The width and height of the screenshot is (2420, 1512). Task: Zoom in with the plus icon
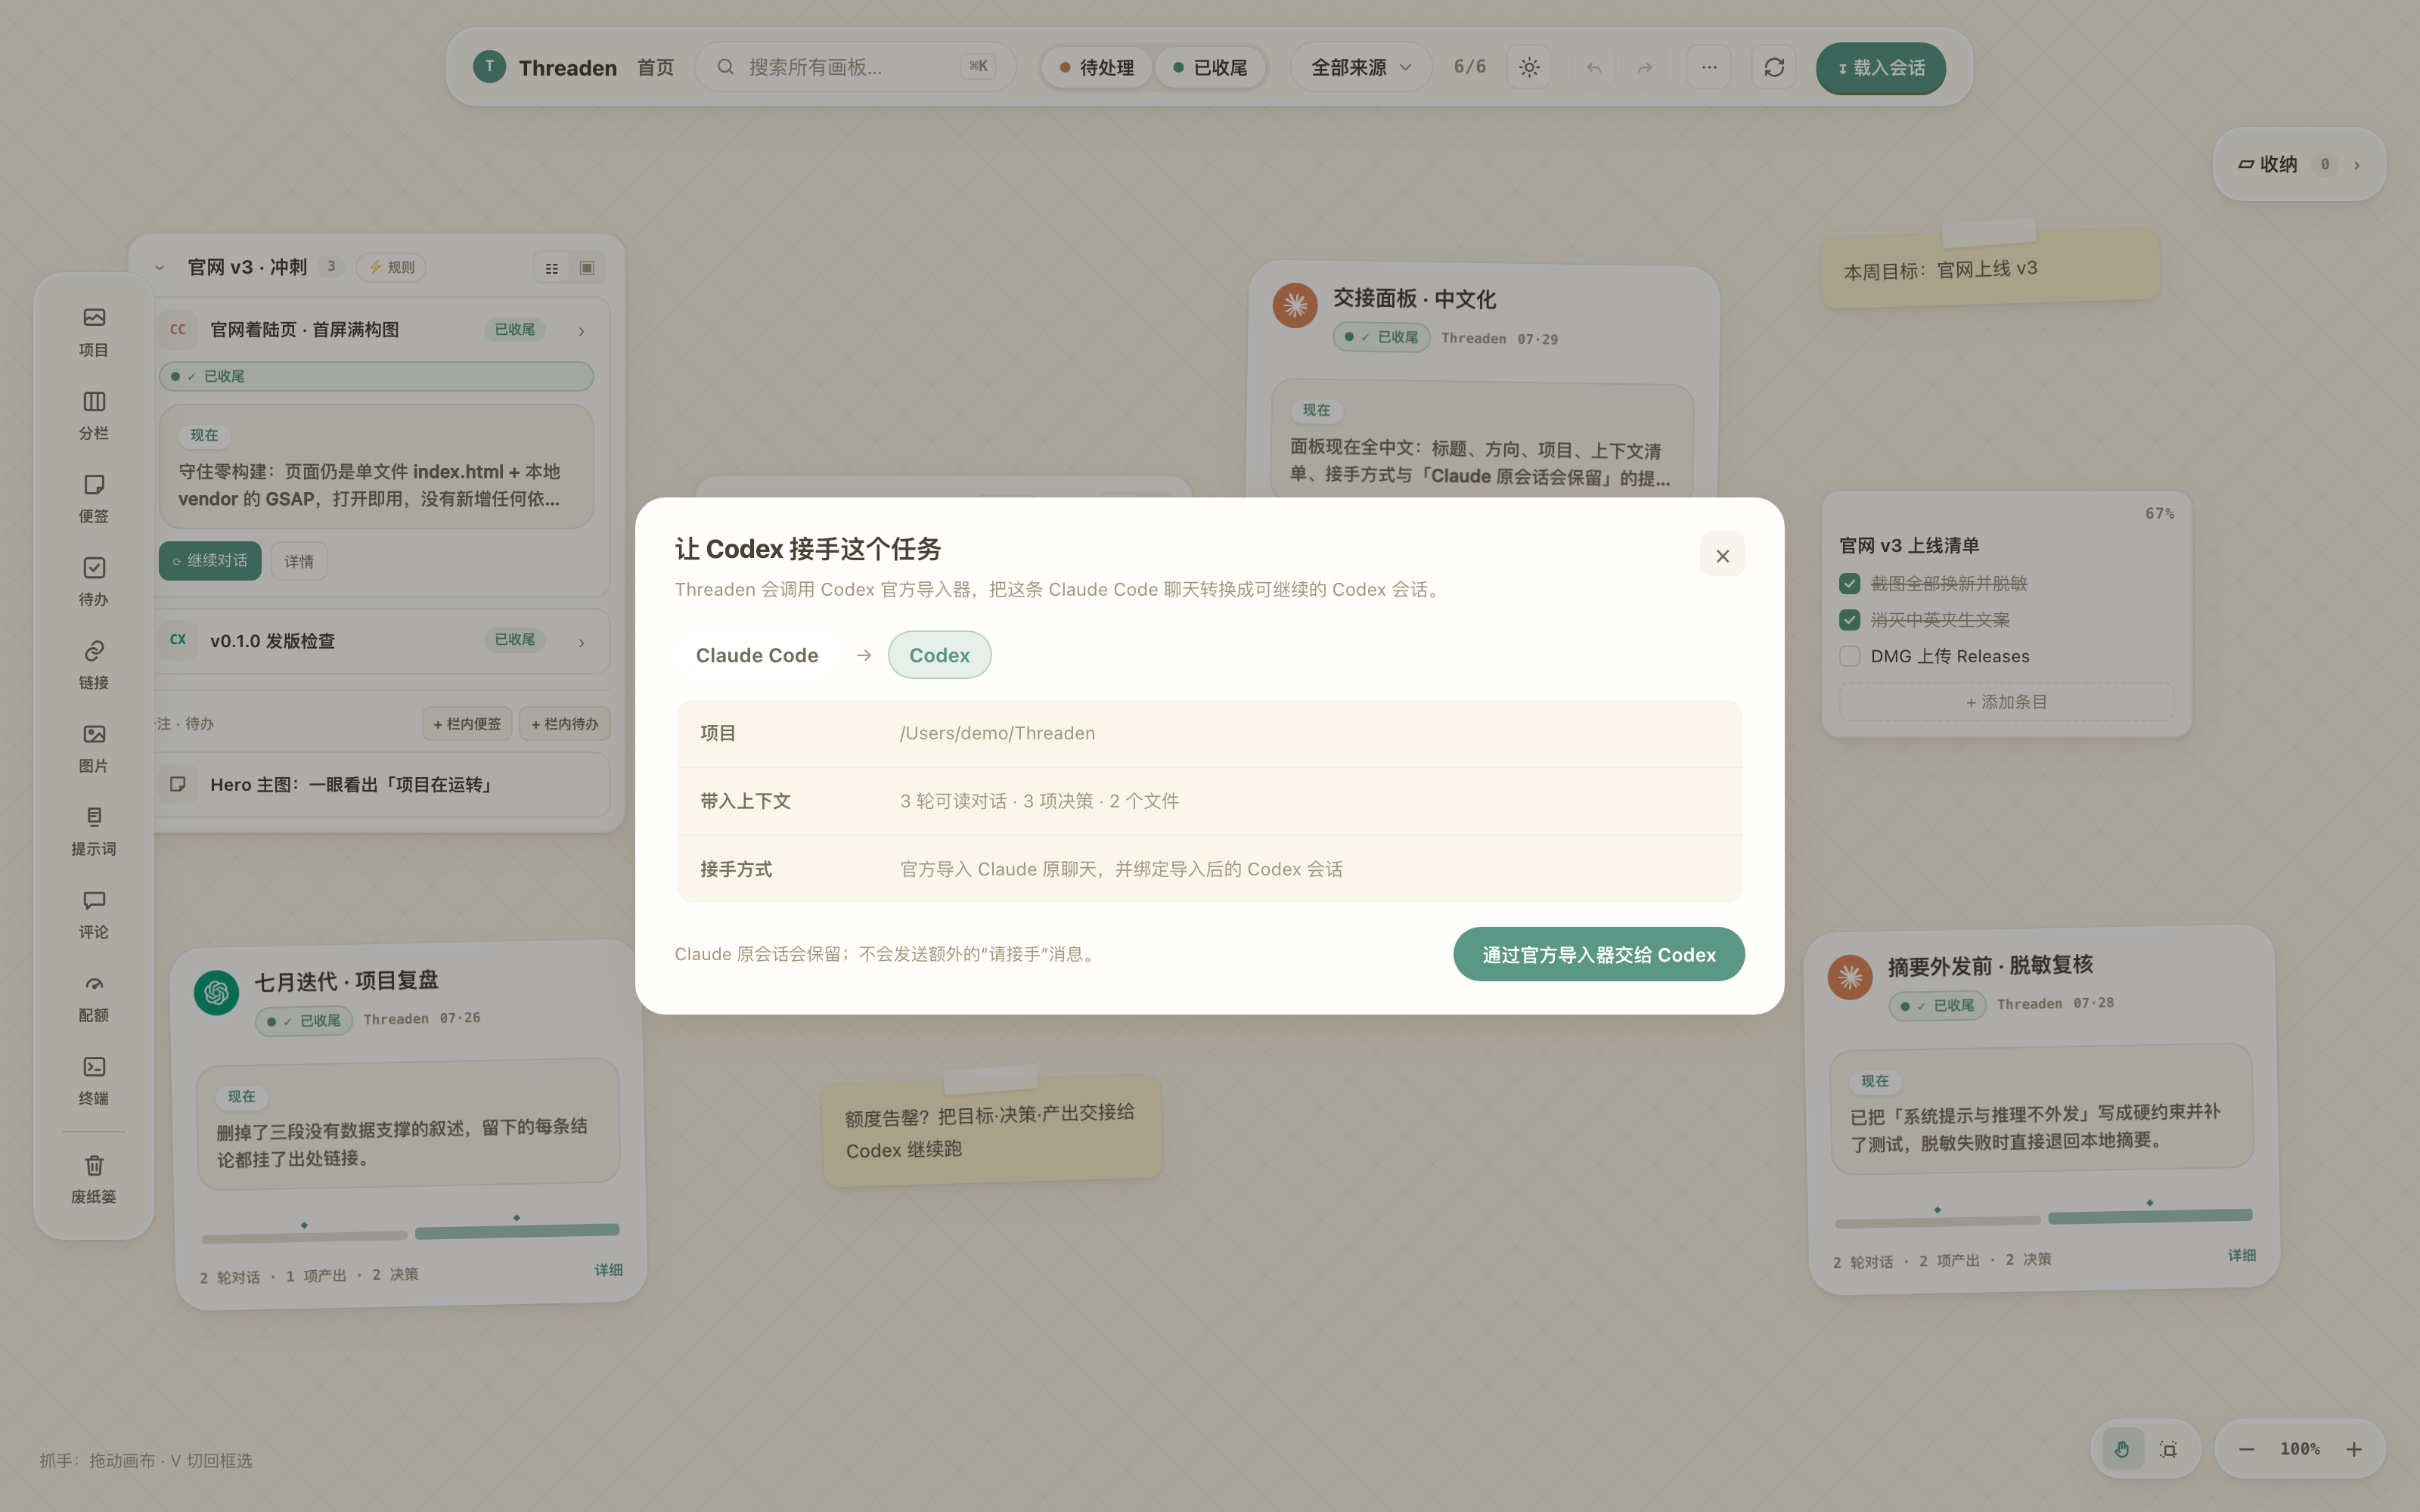2354,1448
